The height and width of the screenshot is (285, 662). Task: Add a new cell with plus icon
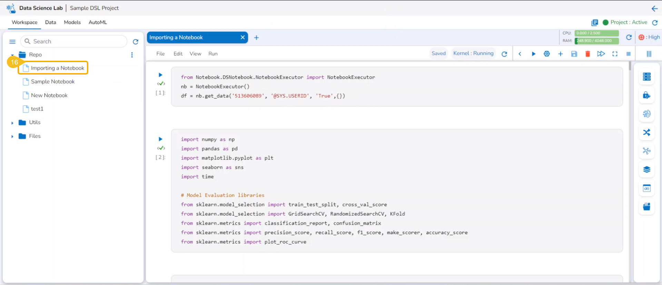[x=560, y=54]
